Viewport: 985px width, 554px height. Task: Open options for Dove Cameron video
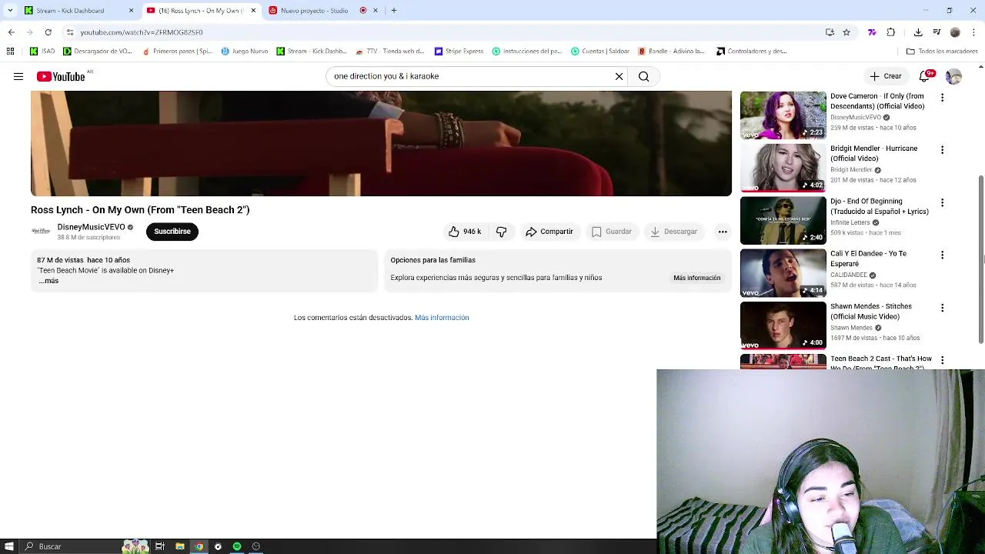[942, 98]
